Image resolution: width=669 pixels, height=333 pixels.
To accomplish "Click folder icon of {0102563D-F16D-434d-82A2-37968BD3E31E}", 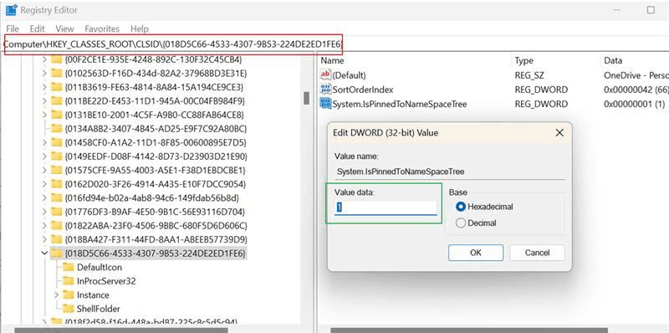I will click(56, 74).
